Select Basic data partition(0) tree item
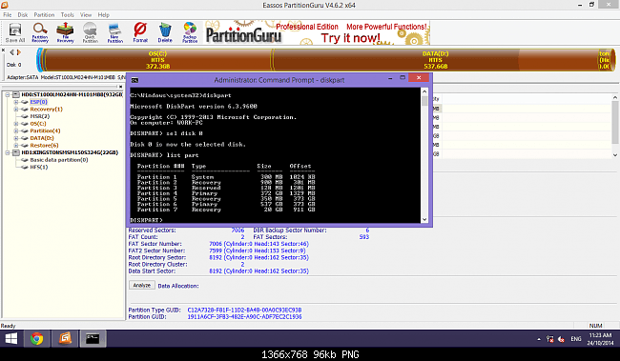This screenshot has width=620, height=361. pyautogui.click(x=59, y=160)
